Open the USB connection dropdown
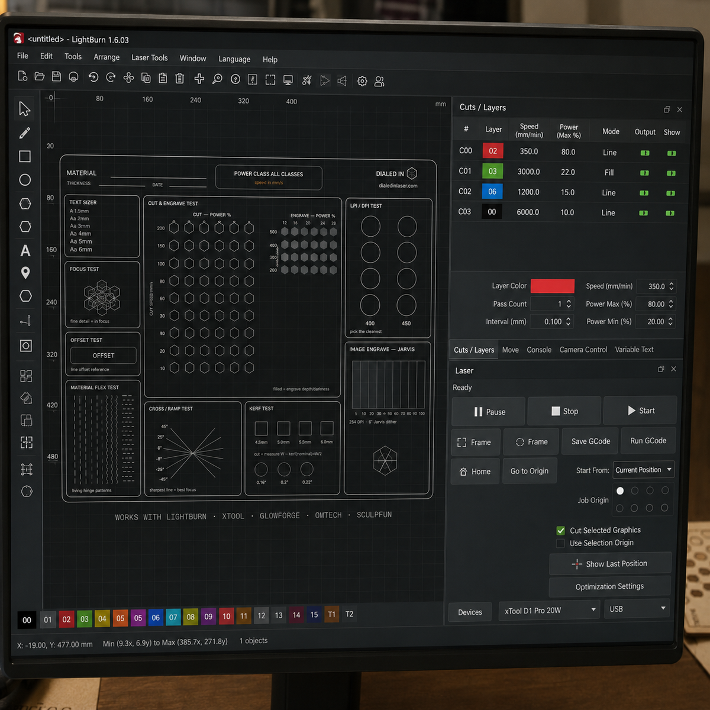This screenshot has width=710, height=710. (x=637, y=609)
